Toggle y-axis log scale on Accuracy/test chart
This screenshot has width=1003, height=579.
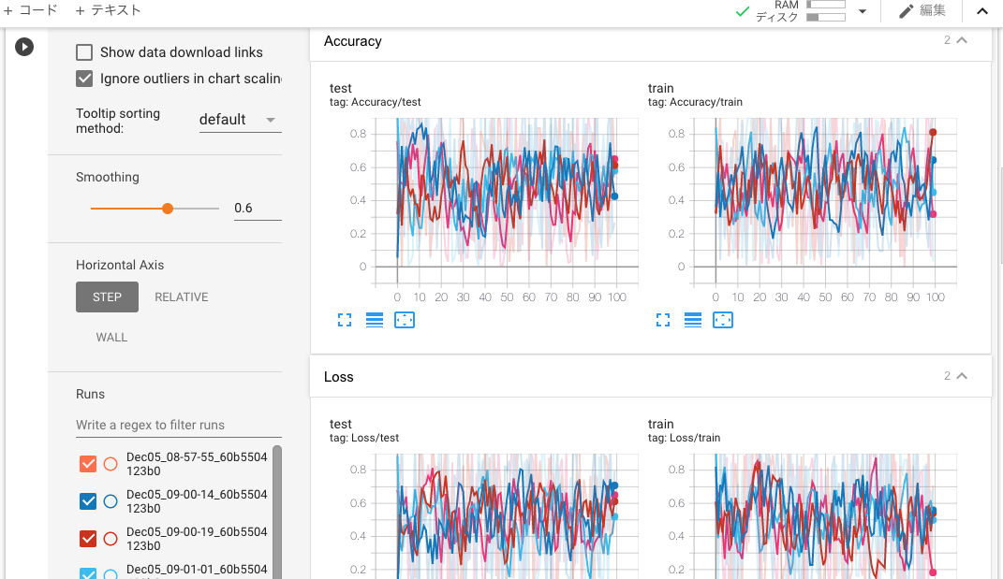point(373,320)
